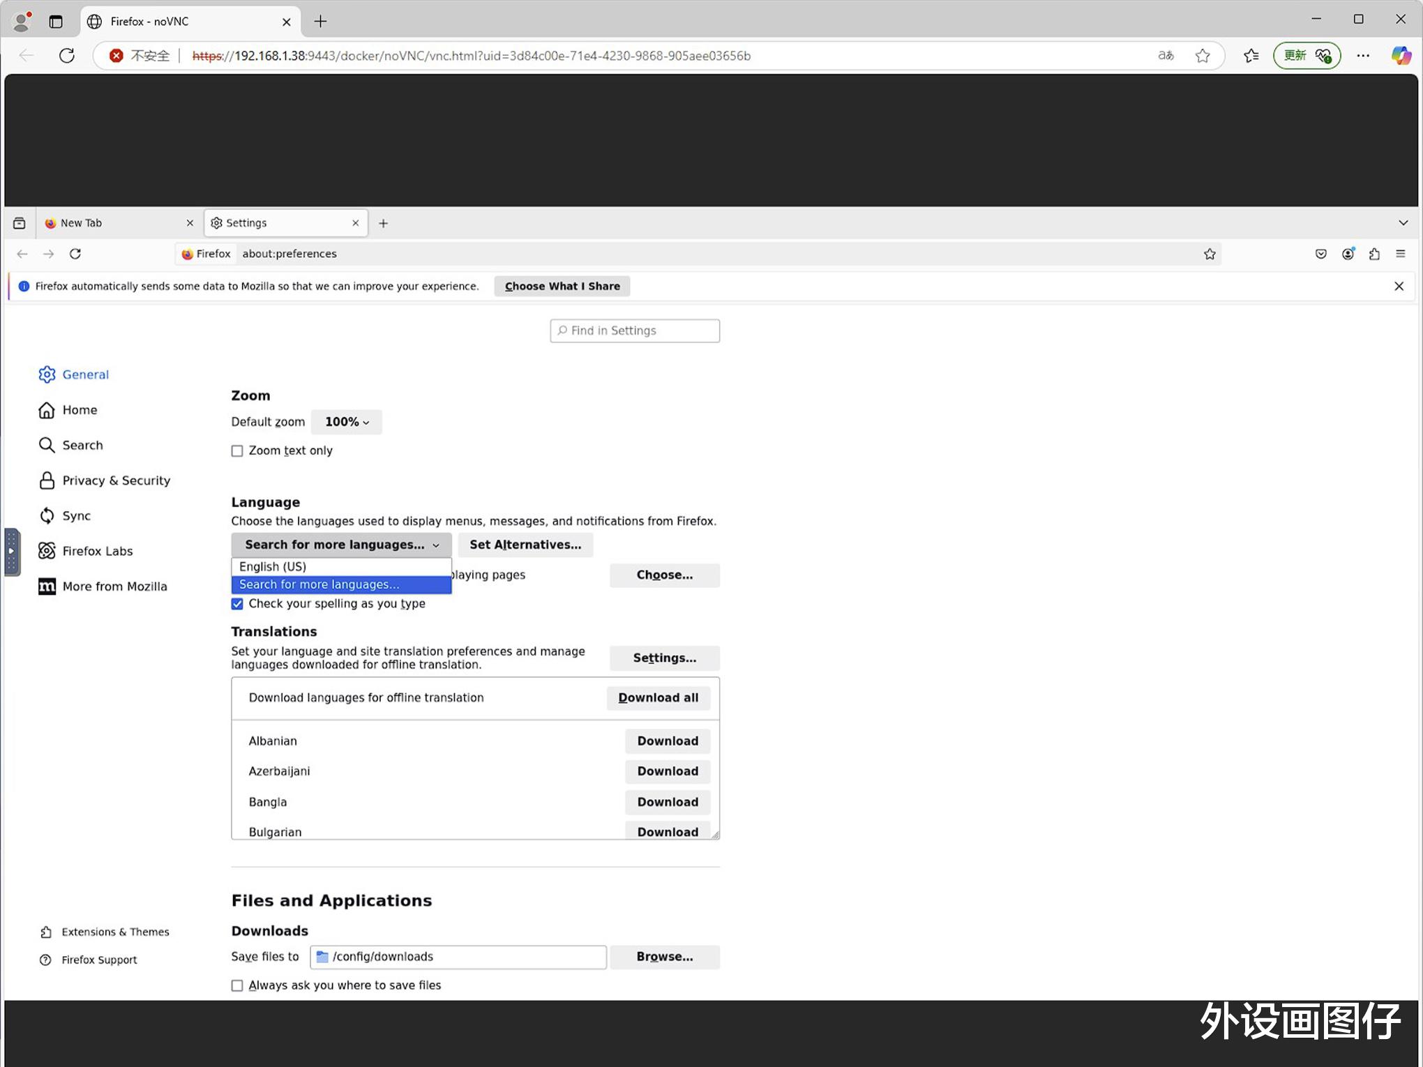Enable Zoom text only checkbox
This screenshot has height=1067, width=1423.
pyautogui.click(x=237, y=451)
